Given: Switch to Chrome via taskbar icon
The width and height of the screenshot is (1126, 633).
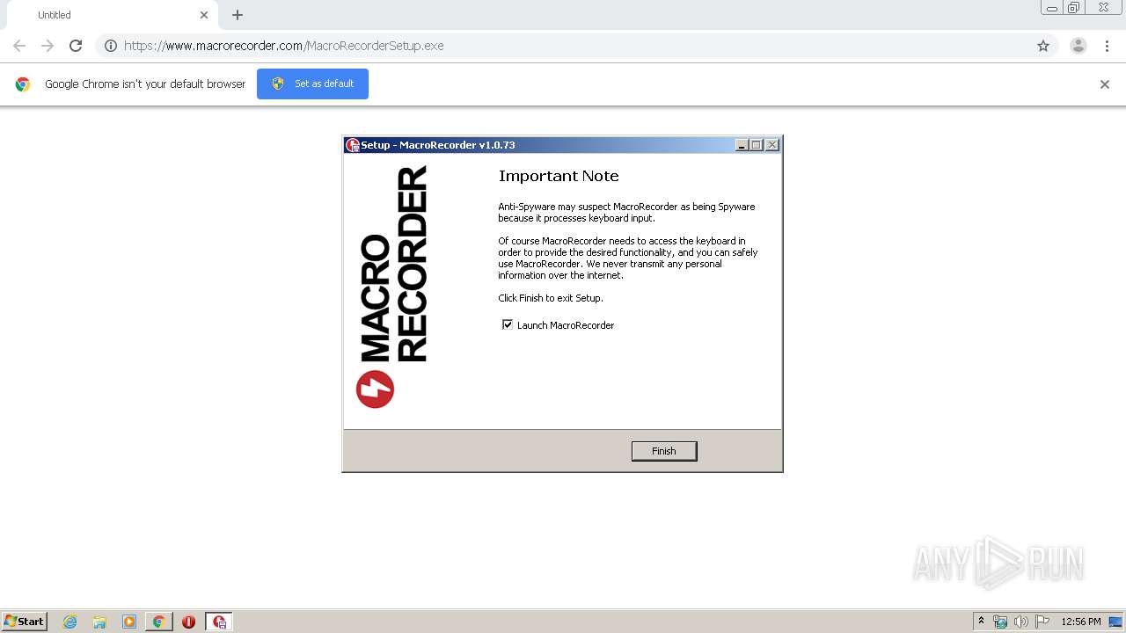Looking at the screenshot, I should click(x=158, y=622).
